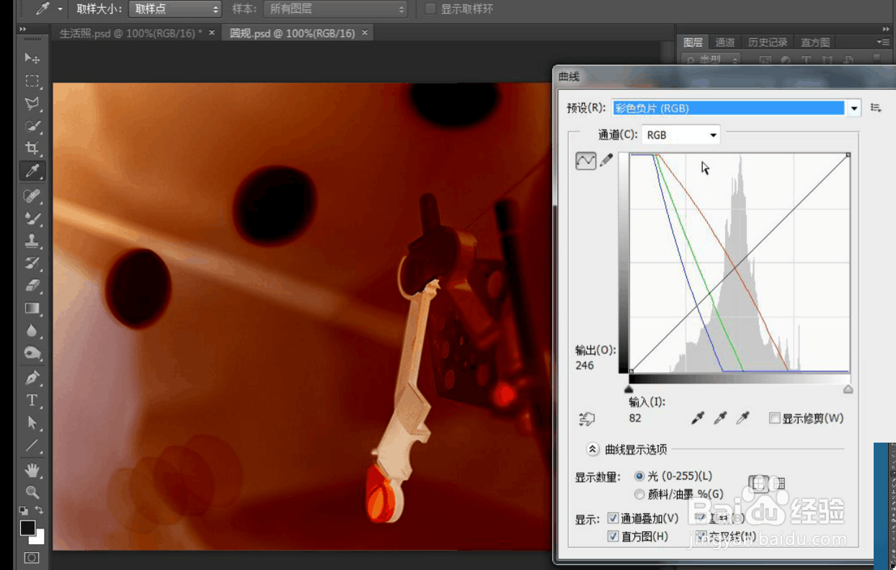
Task: Select the Hand tool
Action: (32, 470)
